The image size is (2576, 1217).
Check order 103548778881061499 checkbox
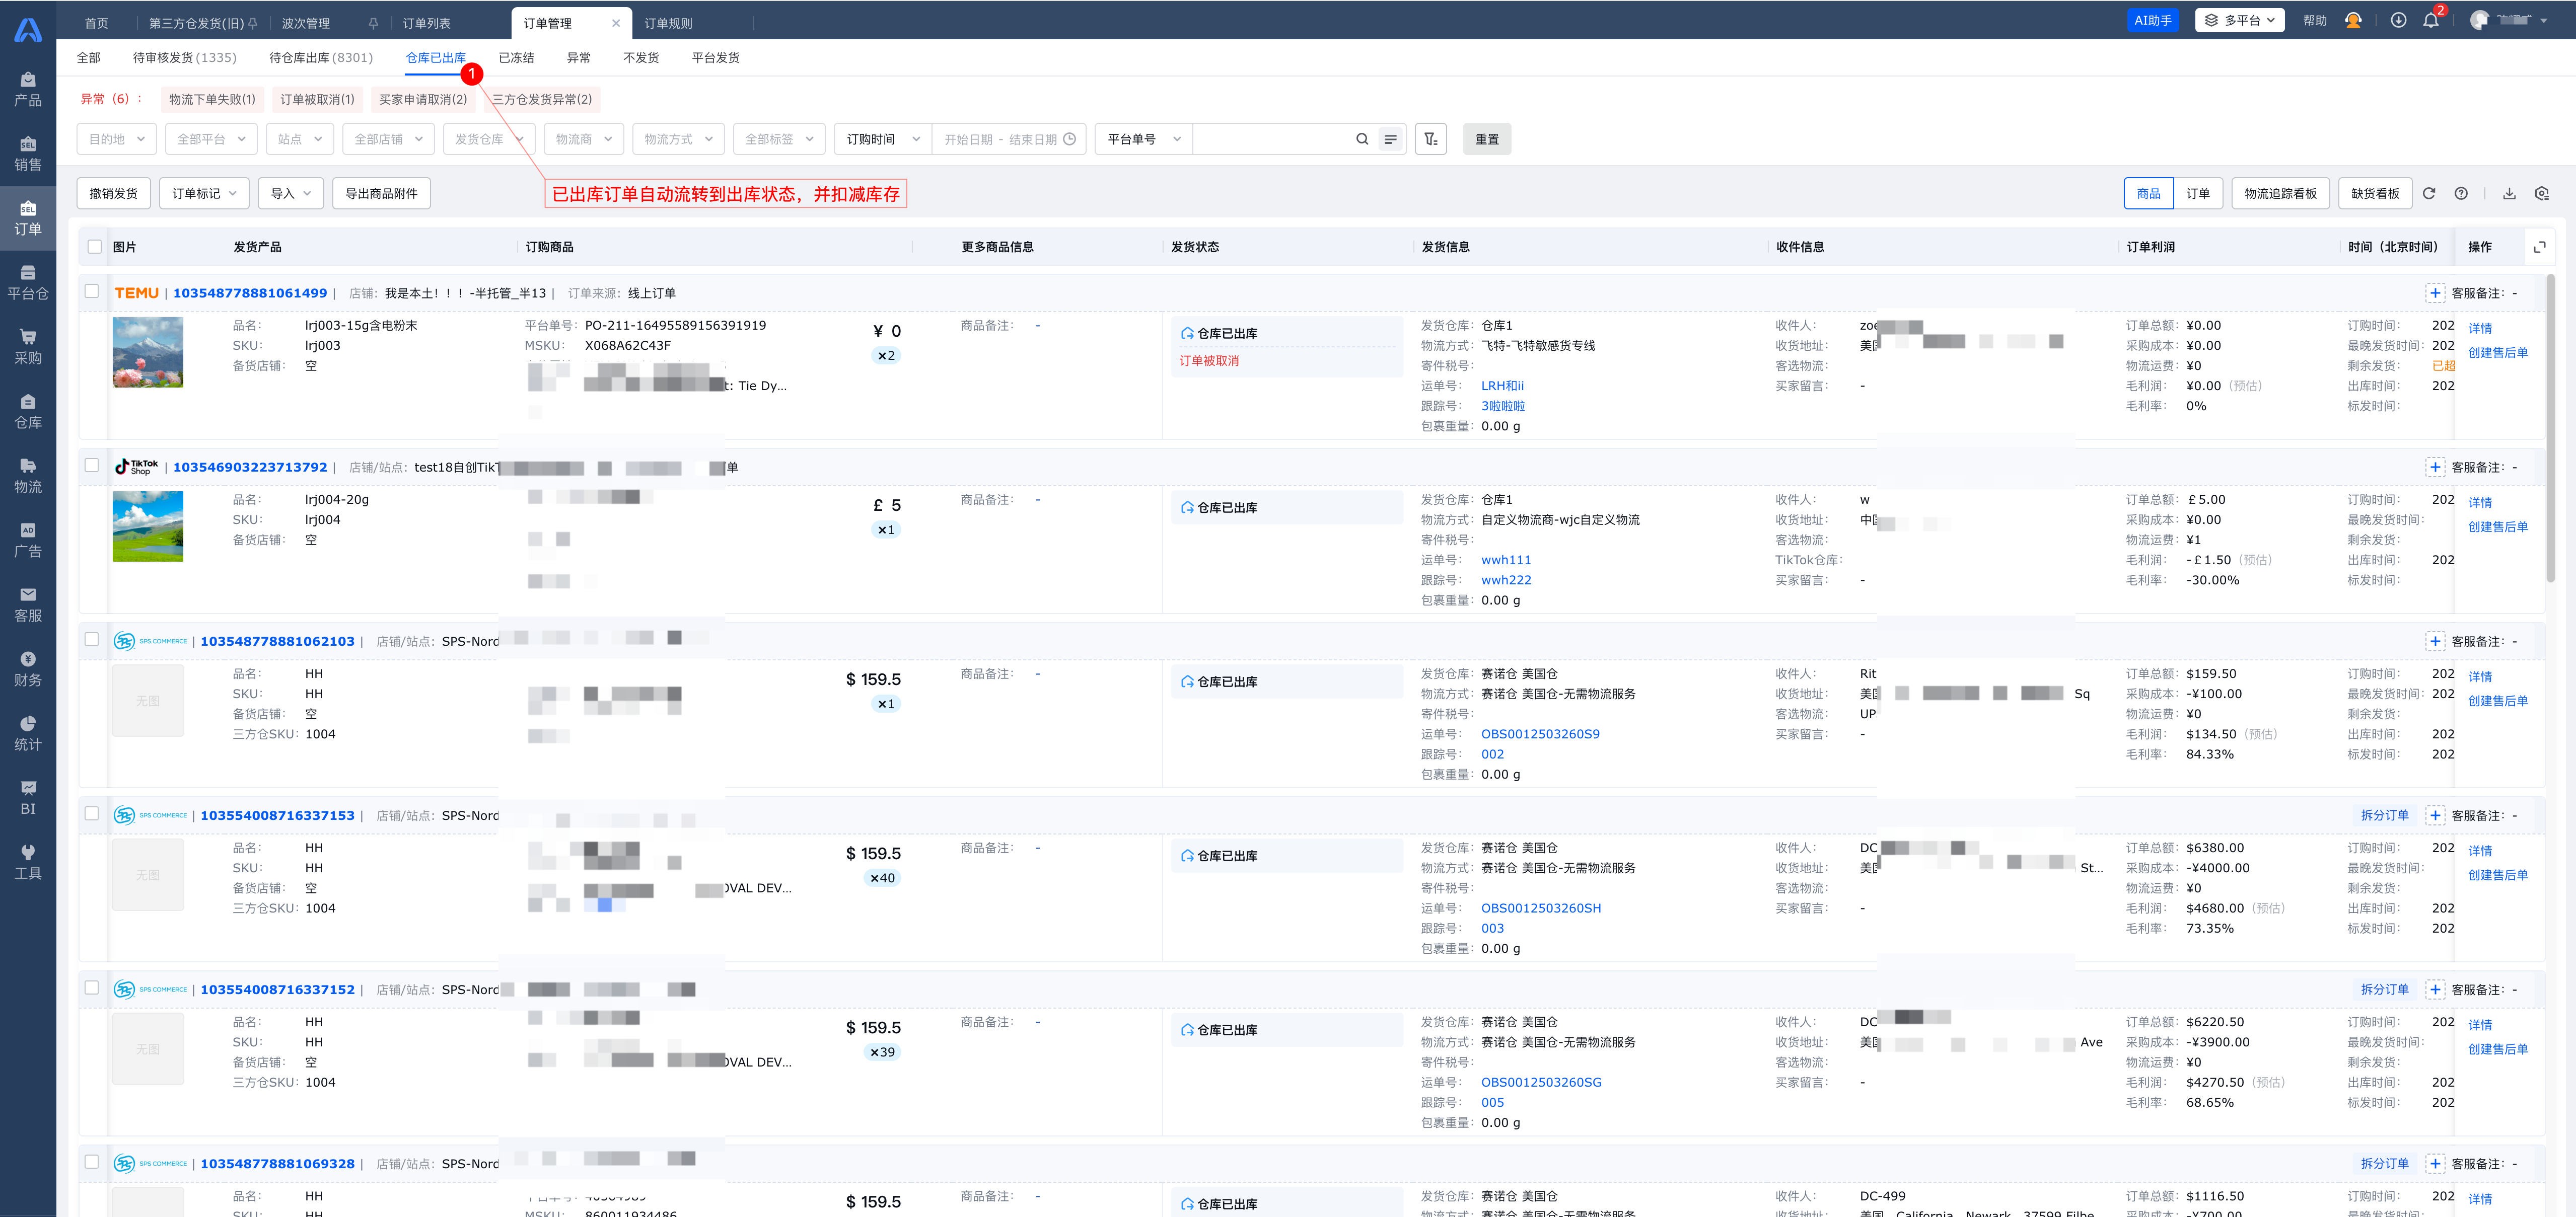[92, 291]
